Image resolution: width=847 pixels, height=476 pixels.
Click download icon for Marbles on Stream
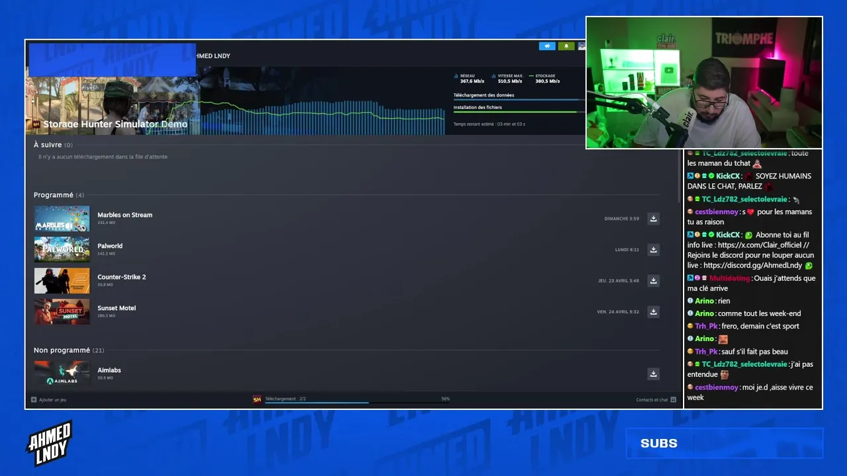653,219
